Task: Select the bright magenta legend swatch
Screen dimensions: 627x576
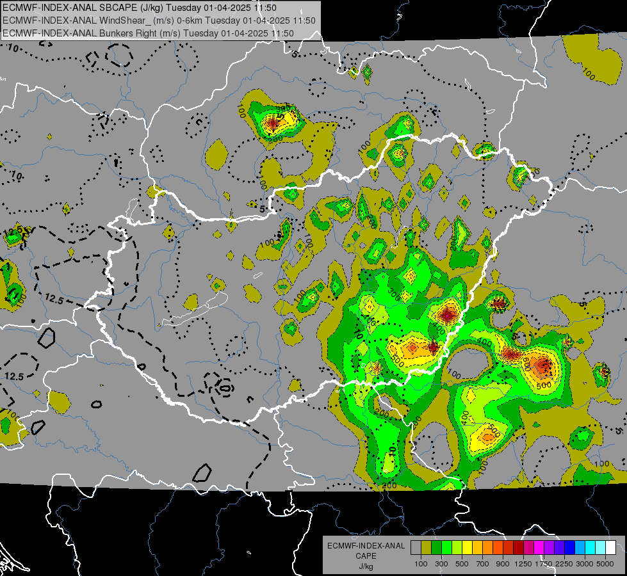Action: 539,548
